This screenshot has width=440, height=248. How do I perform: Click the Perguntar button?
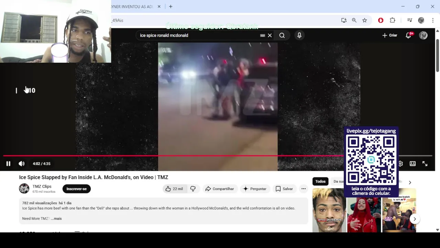[255, 189]
